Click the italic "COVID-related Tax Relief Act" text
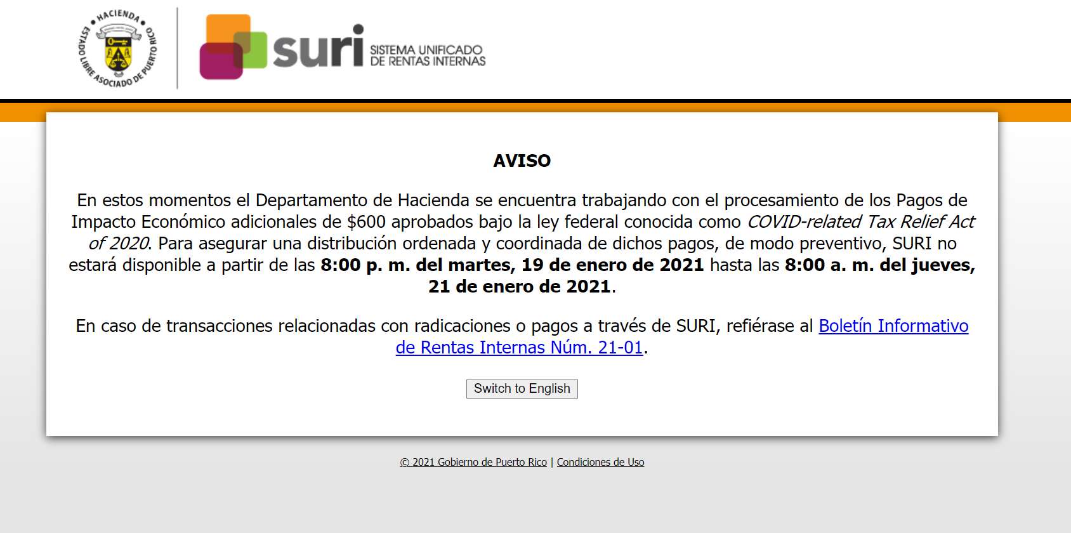The width and height of the screenshot is (1071, 533). pos(860,222)
